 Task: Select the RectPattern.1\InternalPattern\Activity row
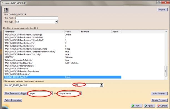63,52
